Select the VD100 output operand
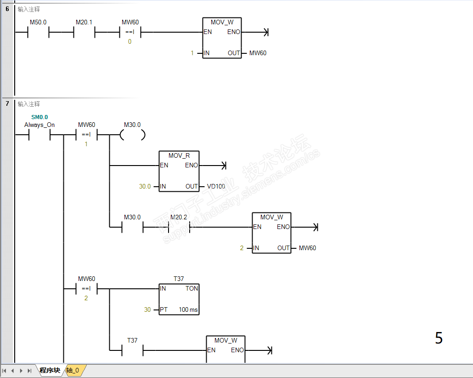The image size is (473, 378). coord(216,186)
